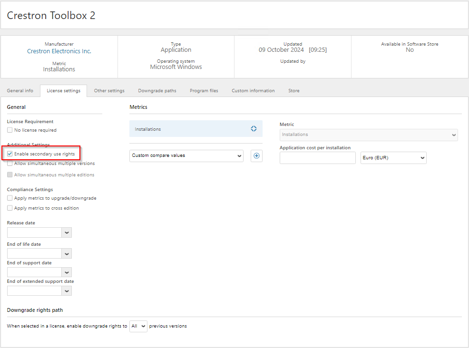Image resolution: width=469 pixels, height=348 pixels.
Task: Open the Custom information tab
Action: (x=253, y=91)
